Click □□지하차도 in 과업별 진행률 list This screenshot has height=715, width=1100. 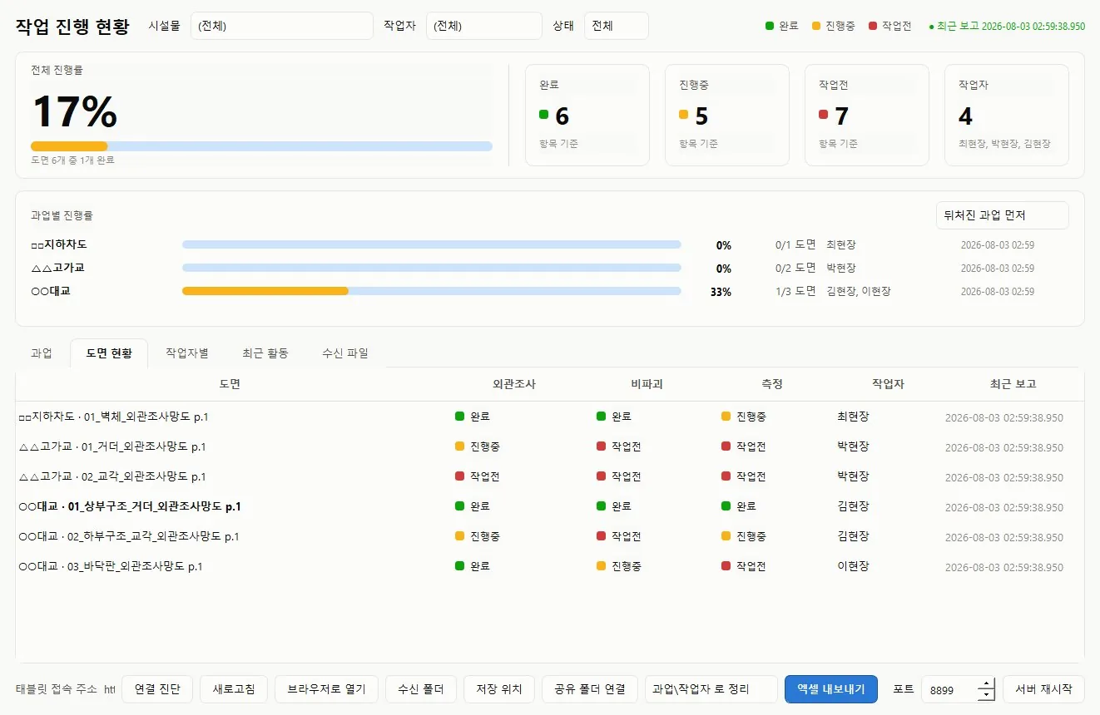(58, 244)
